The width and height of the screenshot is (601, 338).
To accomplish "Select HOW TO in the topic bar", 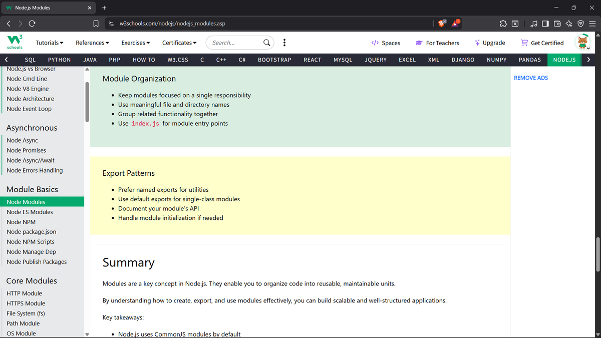I will tap(144, 60).
